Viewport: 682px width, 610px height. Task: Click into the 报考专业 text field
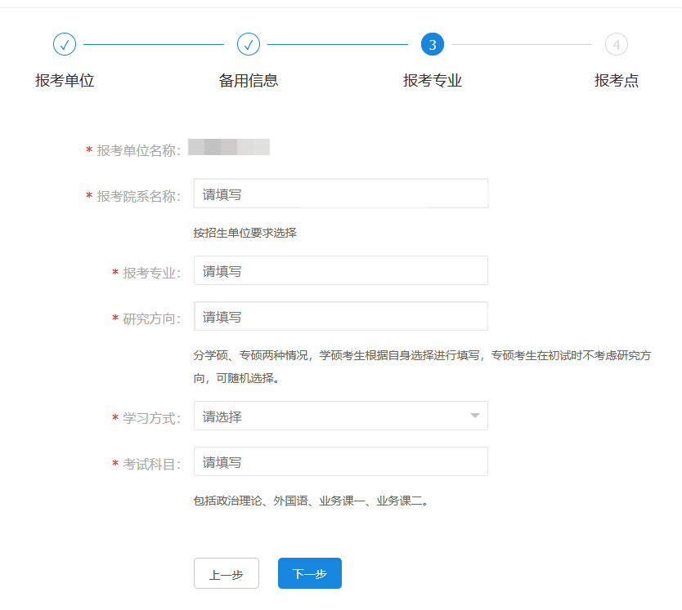pyautogui.click(x=340, y=271)
